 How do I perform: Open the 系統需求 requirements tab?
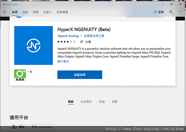click(x=86, y=102)
